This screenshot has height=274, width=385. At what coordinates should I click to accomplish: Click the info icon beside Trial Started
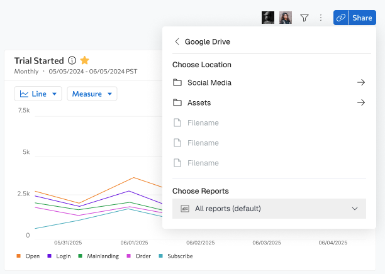pos(72,60)
